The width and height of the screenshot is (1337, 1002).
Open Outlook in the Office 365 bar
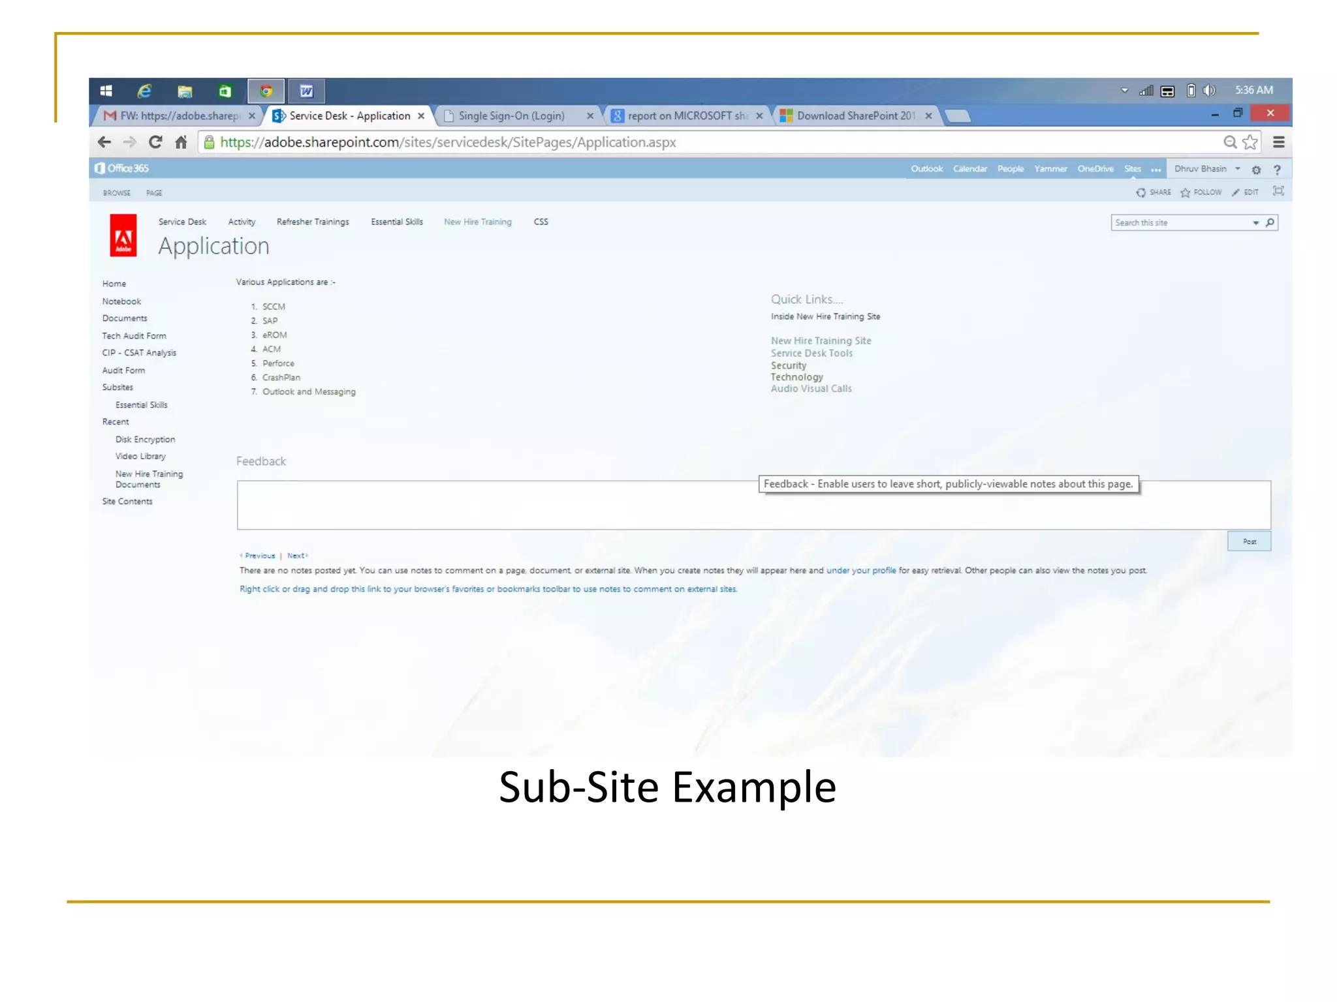pos(926,169)
